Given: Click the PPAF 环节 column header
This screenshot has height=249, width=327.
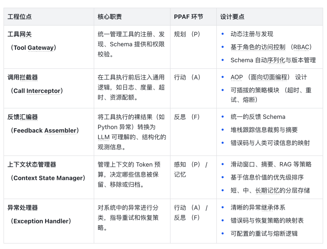Looking at the screenshot, I should [188, 17].
